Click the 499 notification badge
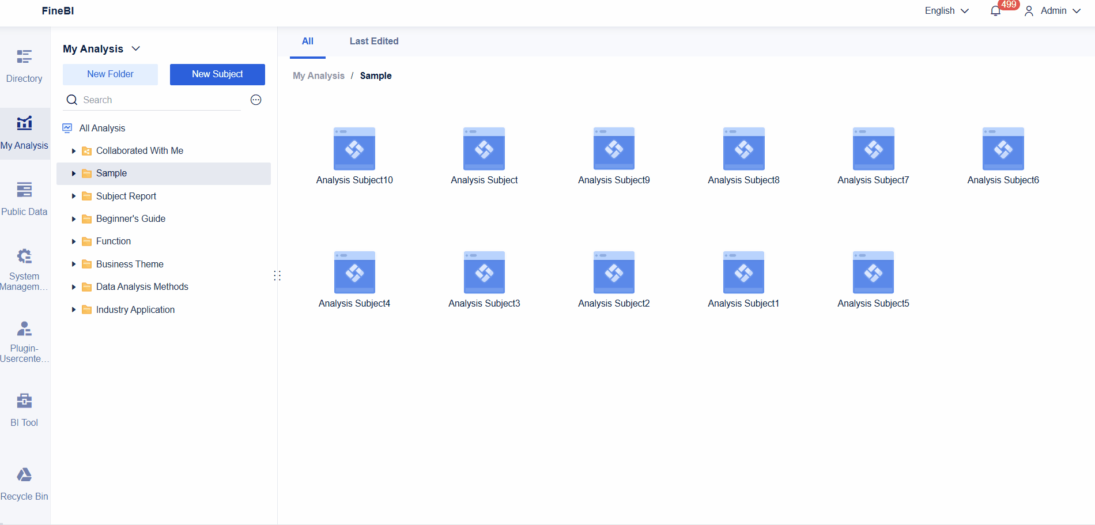This screenshot has width=1095, height=525. coord(1009,5)
